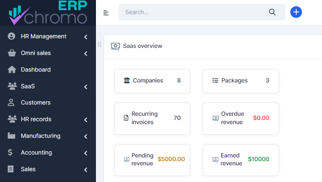Open the Recurring invoices card
The height and width of the screenshot is (182, 322).
tap(152, 118)
